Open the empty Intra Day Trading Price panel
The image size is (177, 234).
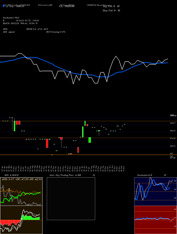[x=71, y=199]
